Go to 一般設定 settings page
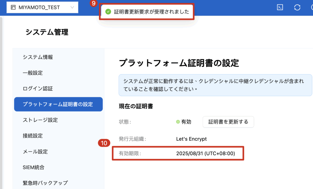 click(x=33, y=73)
